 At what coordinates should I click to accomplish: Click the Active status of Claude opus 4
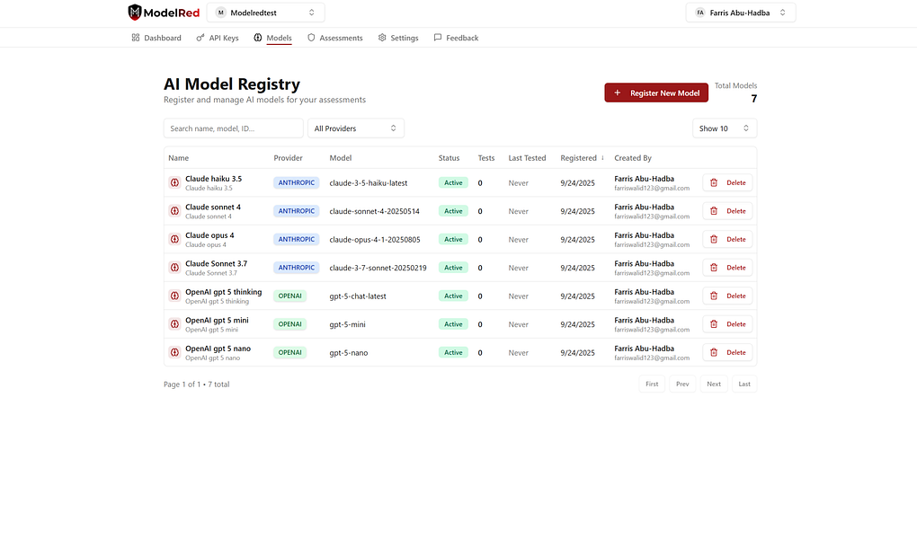pyautogui.click(x=453, y=239)
